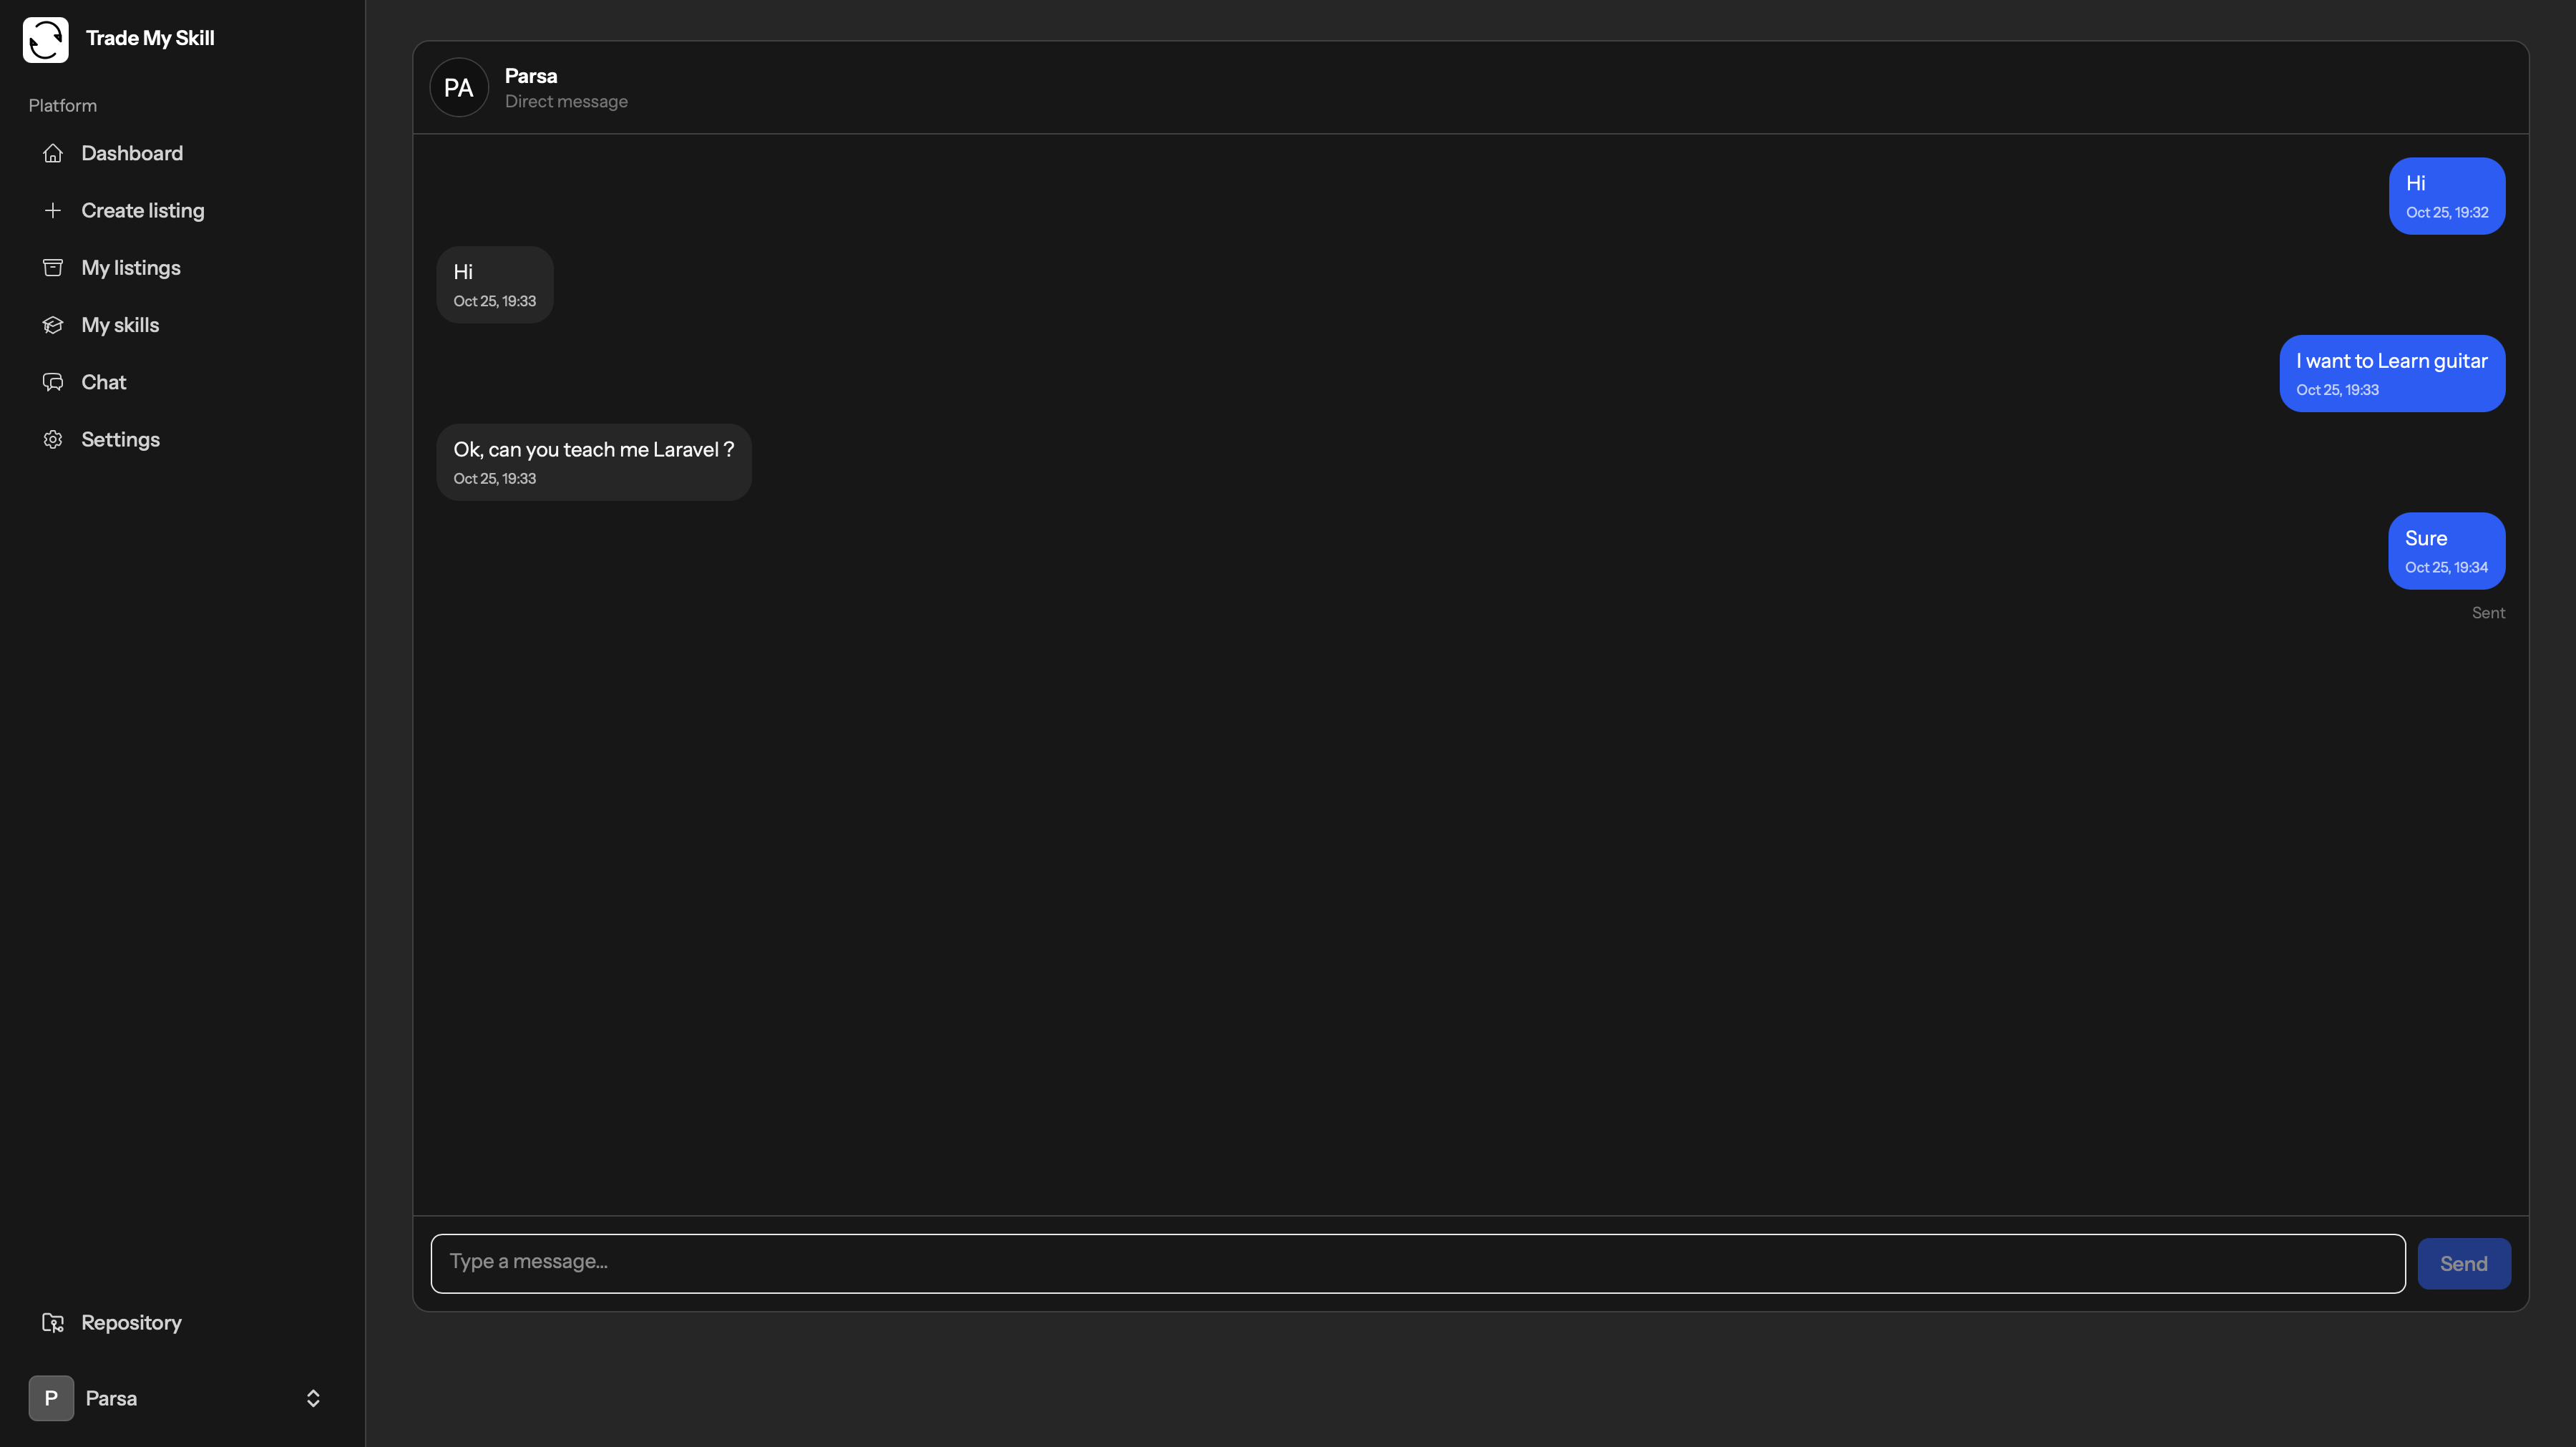Click the Chat bubble icon in sidebar

click(x=53, y=382)
